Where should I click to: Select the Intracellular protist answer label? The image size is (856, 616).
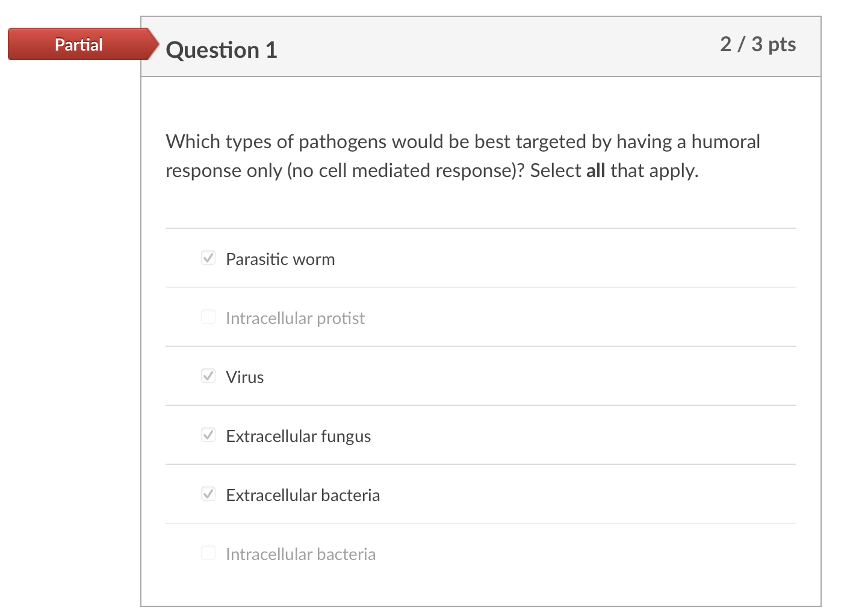tap(295, 319)
